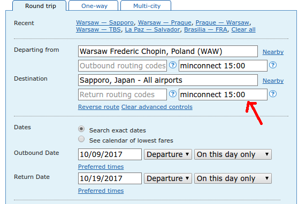Viewport: 298px width, 204px height.
Task: Expand Return Date On this day only dropdown
Action: [233, 178]
